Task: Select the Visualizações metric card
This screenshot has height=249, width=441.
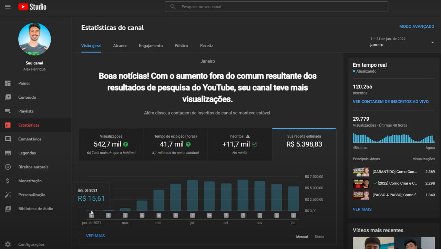Action: [111, 144]
